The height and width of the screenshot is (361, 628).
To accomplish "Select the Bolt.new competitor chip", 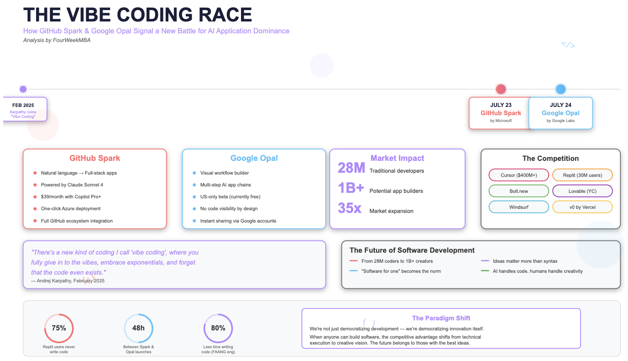I will click(519, 191).
